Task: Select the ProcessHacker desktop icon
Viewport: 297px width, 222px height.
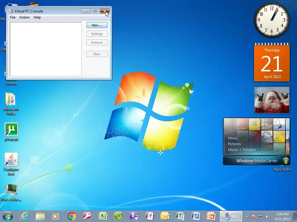Action: (11, 192)
